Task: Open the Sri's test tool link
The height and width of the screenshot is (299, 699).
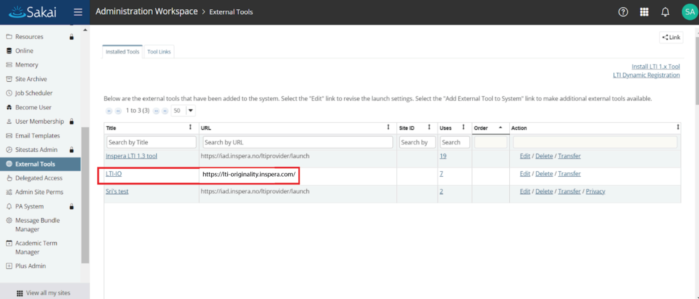Action: [117, 191]
